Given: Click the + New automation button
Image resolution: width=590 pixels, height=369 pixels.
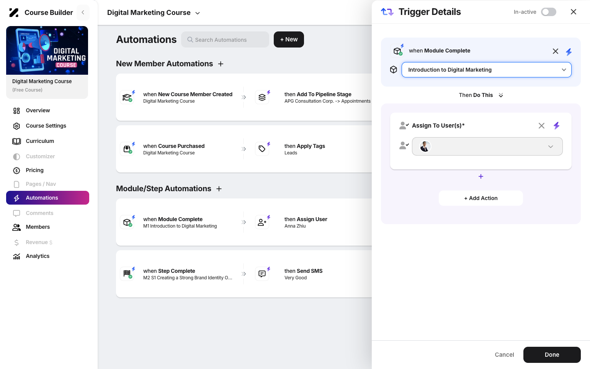Looking at the screenshot, I should click(x=289, y=39).
